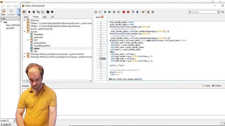The height and width of the screenshot is (126, 225).
Task: Expand the old folder
Action: [x=28, y=40]
